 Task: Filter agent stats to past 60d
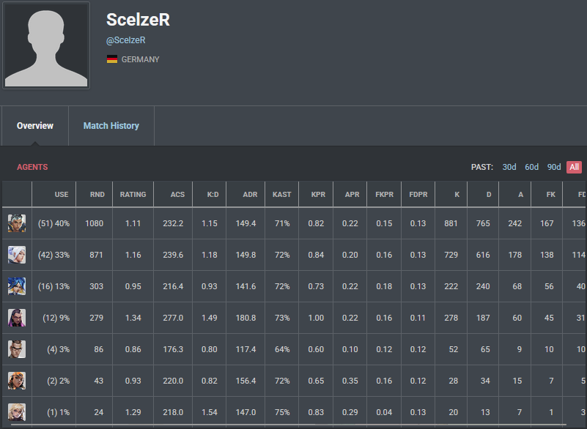coord(531,167)
